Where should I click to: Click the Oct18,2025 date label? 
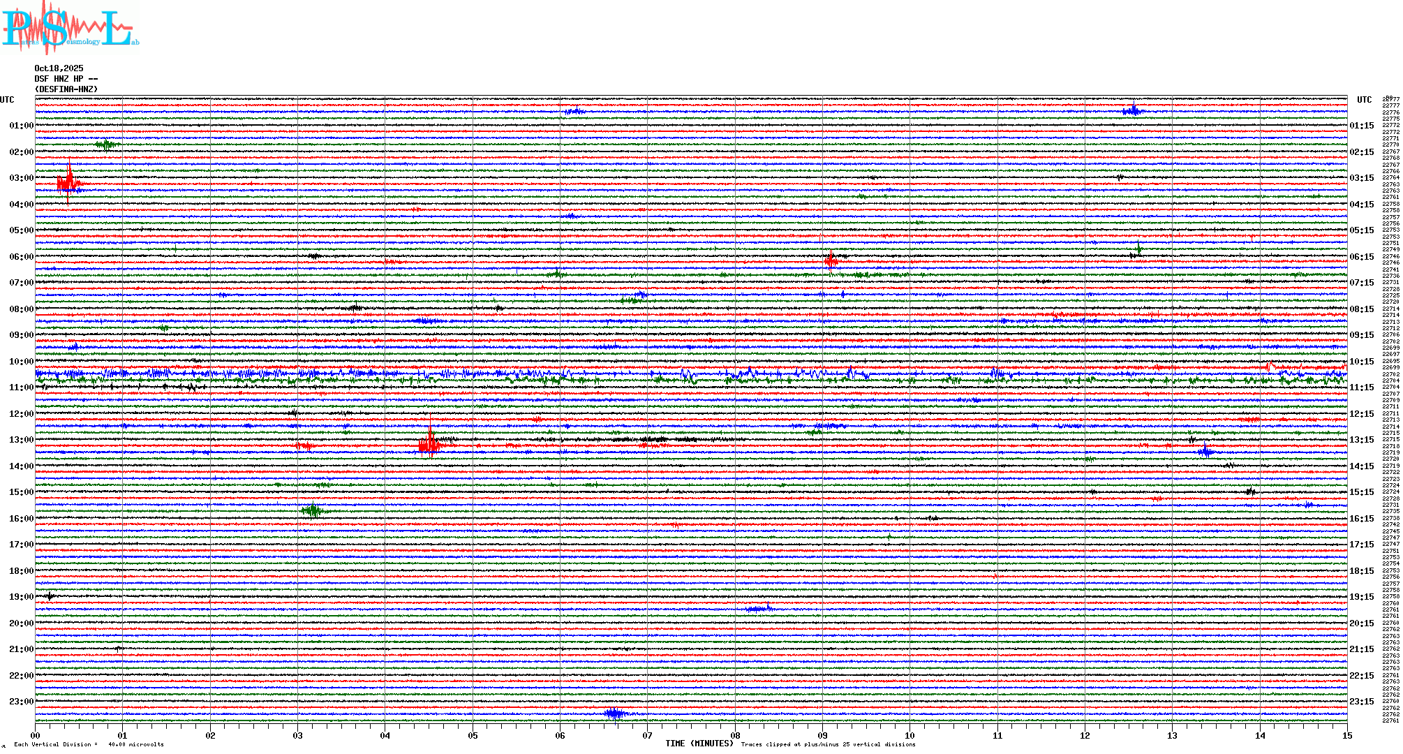coord(59,68)
